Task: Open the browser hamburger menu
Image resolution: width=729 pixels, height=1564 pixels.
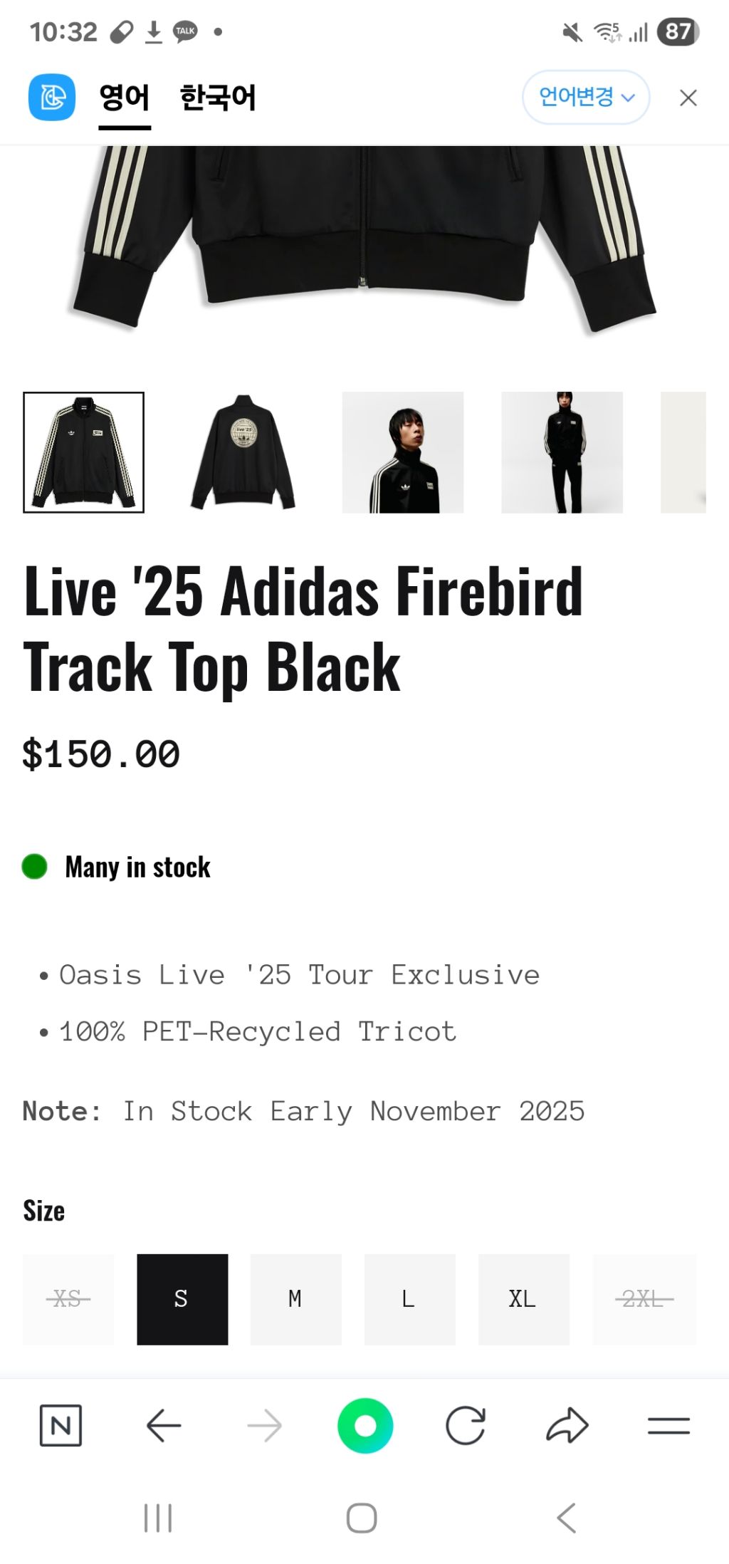Action: (668, 1425)
